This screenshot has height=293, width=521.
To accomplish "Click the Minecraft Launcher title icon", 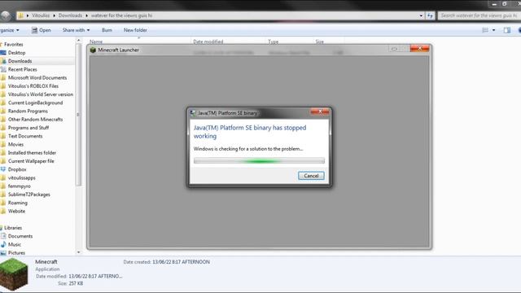I will tap(93, 50).
